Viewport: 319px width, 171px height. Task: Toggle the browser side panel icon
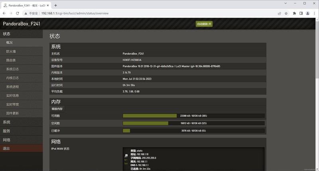[x=301, y=14]
